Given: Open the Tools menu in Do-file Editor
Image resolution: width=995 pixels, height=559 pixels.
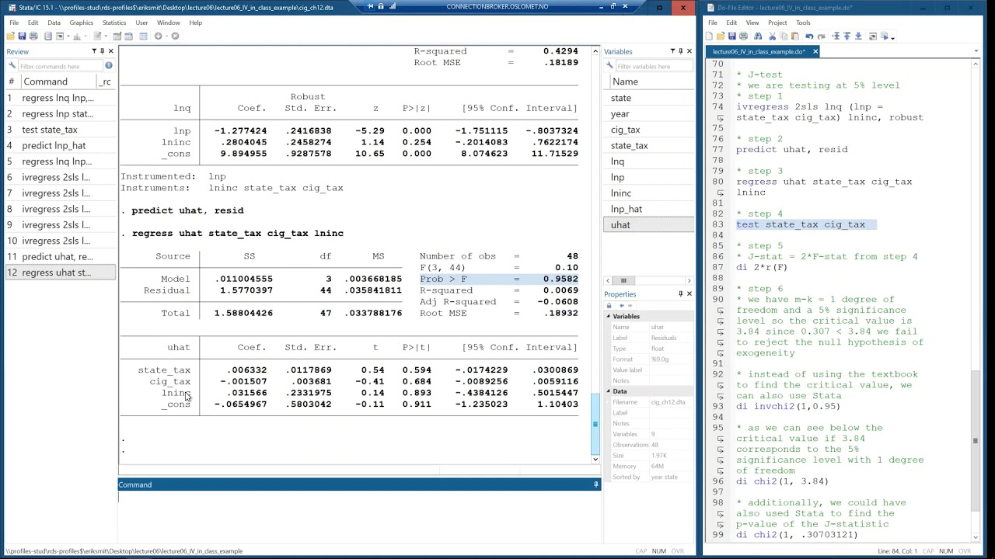Looking at the screenshot, I should pos(803,23).
